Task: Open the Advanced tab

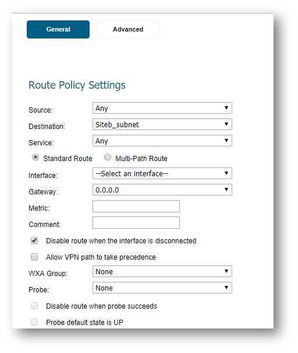Action: pyautogui.click(x=128, y=30)
